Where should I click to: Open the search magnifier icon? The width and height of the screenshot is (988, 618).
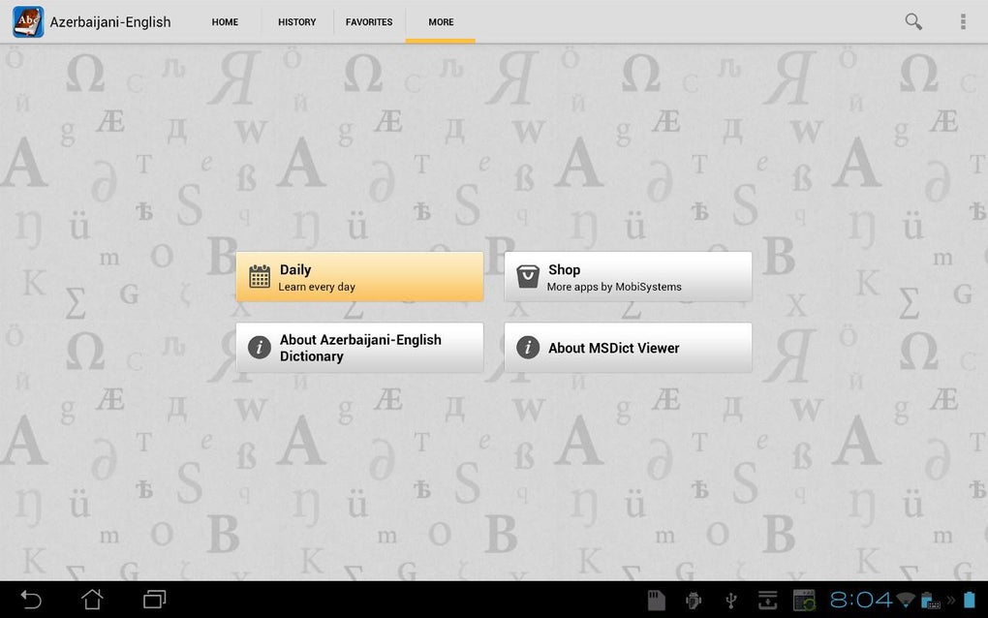click(913, 21)
